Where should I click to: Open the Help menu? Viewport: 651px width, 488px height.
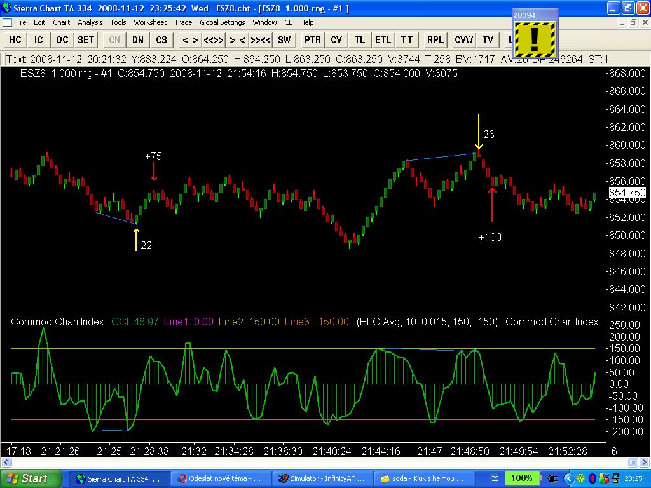click(307, 22)
